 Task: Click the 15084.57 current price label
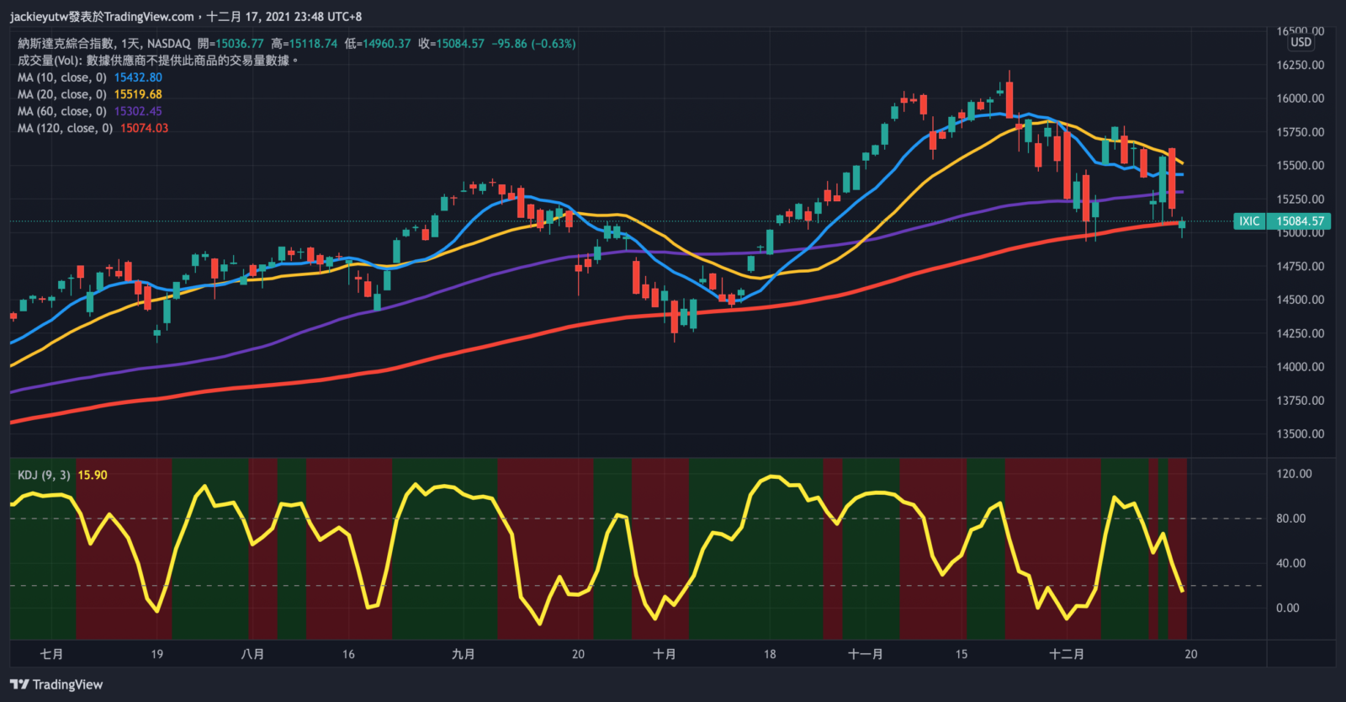(1300, 221)
